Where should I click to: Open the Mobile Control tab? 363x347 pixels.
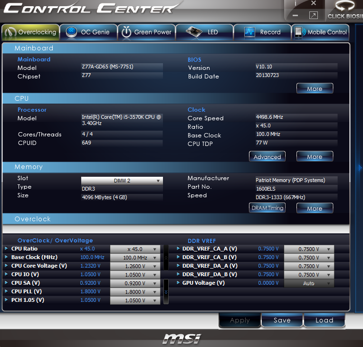pos(320,32)
